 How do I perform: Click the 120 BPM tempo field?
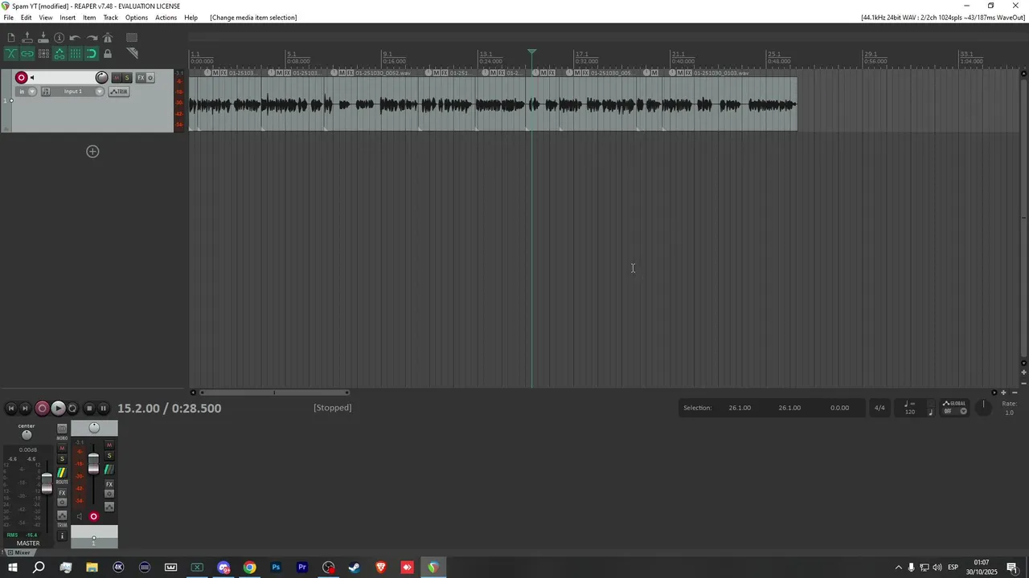(910, 412)
